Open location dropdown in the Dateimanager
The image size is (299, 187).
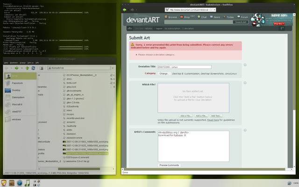pyautogui.click(x=113, y=68)
